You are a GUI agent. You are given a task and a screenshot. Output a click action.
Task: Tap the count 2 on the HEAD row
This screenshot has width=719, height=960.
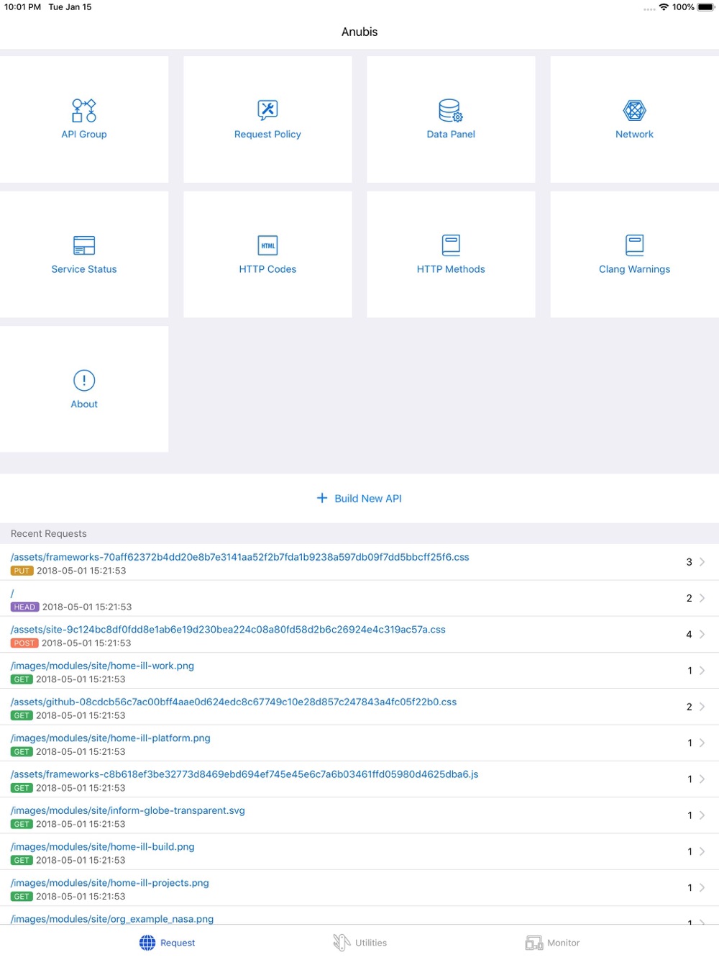[689, 598]
